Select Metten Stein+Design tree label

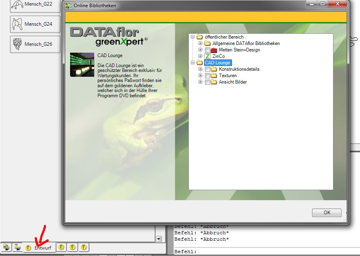click(x=240, y=50)
